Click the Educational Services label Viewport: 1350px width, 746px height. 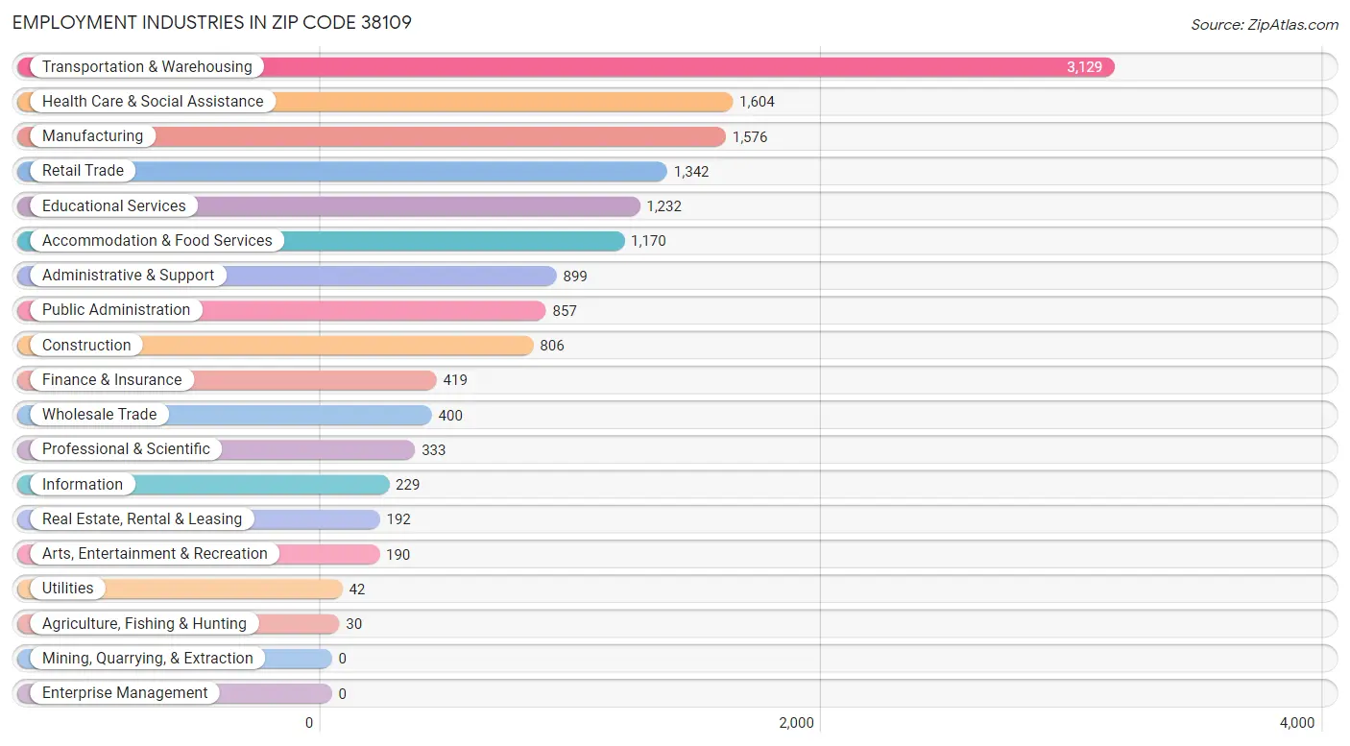click(113, 206)
